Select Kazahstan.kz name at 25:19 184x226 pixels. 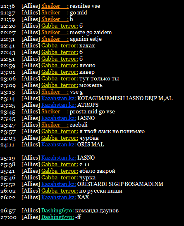59,158
